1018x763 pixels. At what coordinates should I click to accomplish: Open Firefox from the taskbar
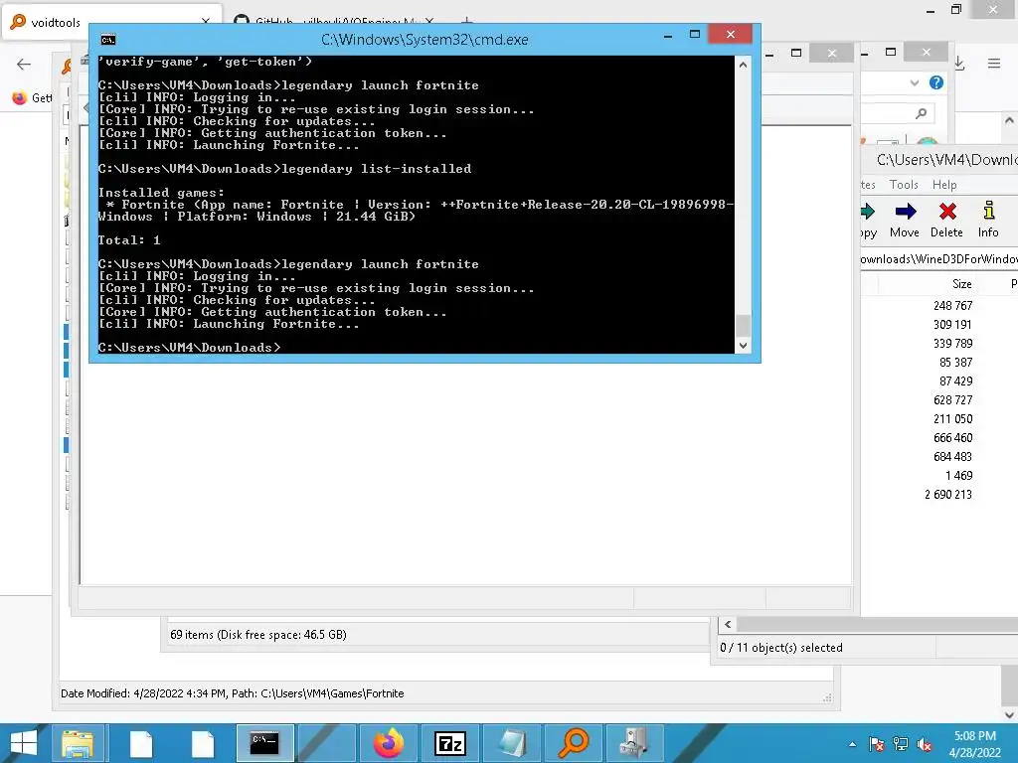pyautogui.click(x=389, y=743)
